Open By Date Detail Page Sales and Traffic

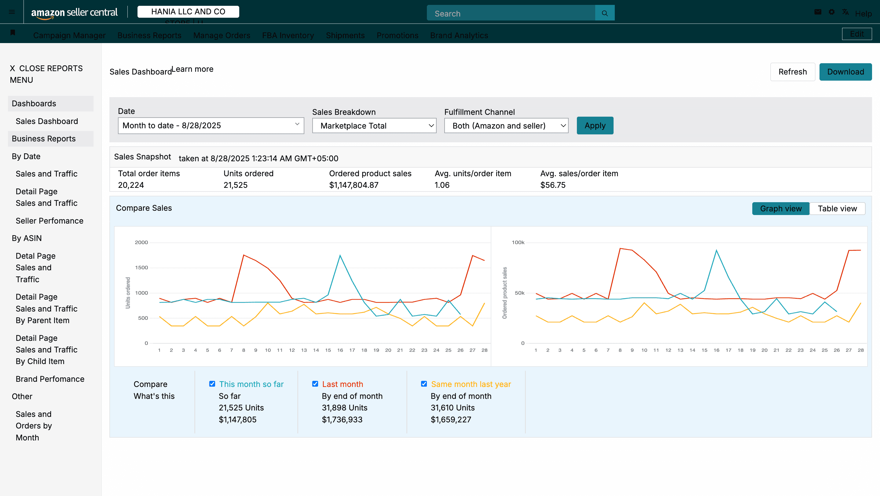pos(46,197)
